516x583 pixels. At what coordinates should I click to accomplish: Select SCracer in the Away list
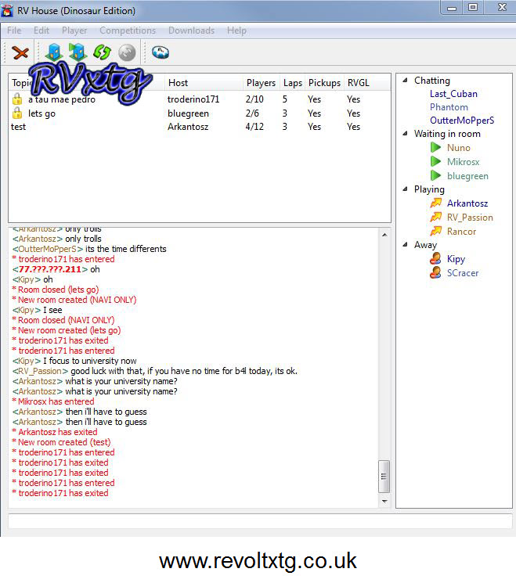click(x=463, y=273)
